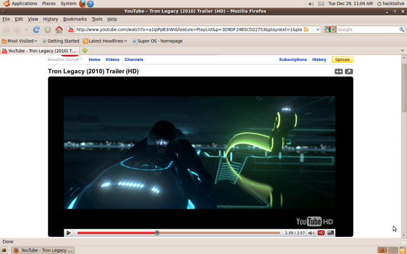407x254 pixels.
Task: Go back to the previous page
Action: pyautogui.click(x=6, y=29)
